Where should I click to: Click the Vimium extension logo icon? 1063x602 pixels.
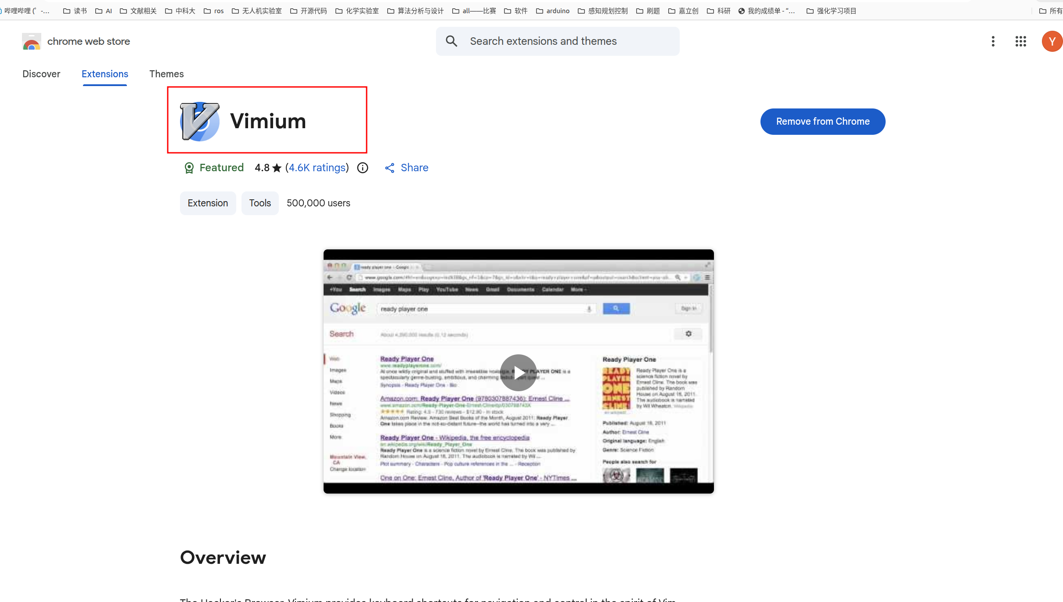tap(200, 122)
